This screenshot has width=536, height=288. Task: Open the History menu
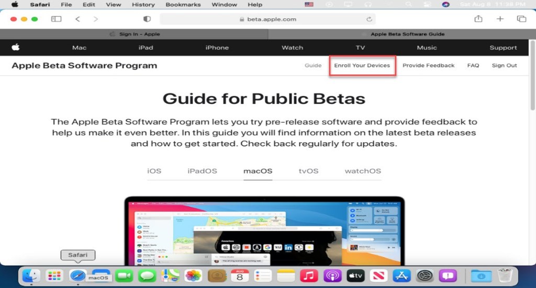coord(143,4)
